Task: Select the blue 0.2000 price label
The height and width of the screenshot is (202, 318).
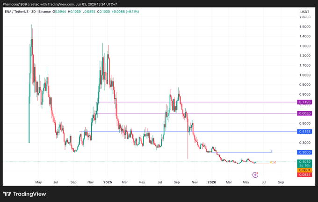Action: click(304, 152)
